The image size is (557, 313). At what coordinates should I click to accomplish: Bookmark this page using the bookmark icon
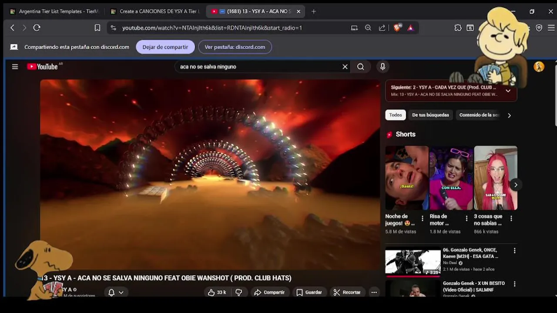pyautogui.click(x=97, y=28)
